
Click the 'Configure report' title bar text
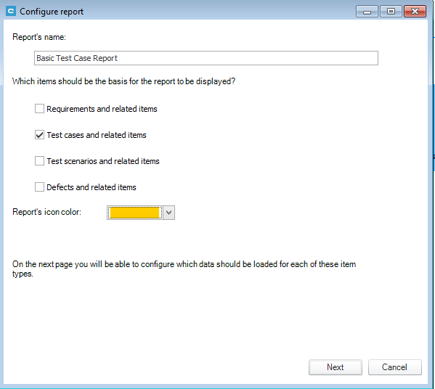[52, 12]
